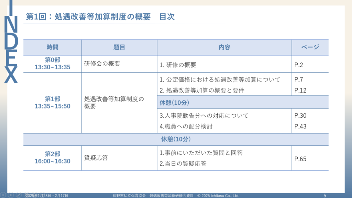Select the 題目 column header
The image size is (352, 198).
(119, 47)
